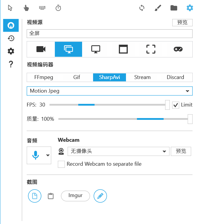Open the recent history sidebar icon
The width and height of the screenshot is (198, 224).
pos(11,38)
